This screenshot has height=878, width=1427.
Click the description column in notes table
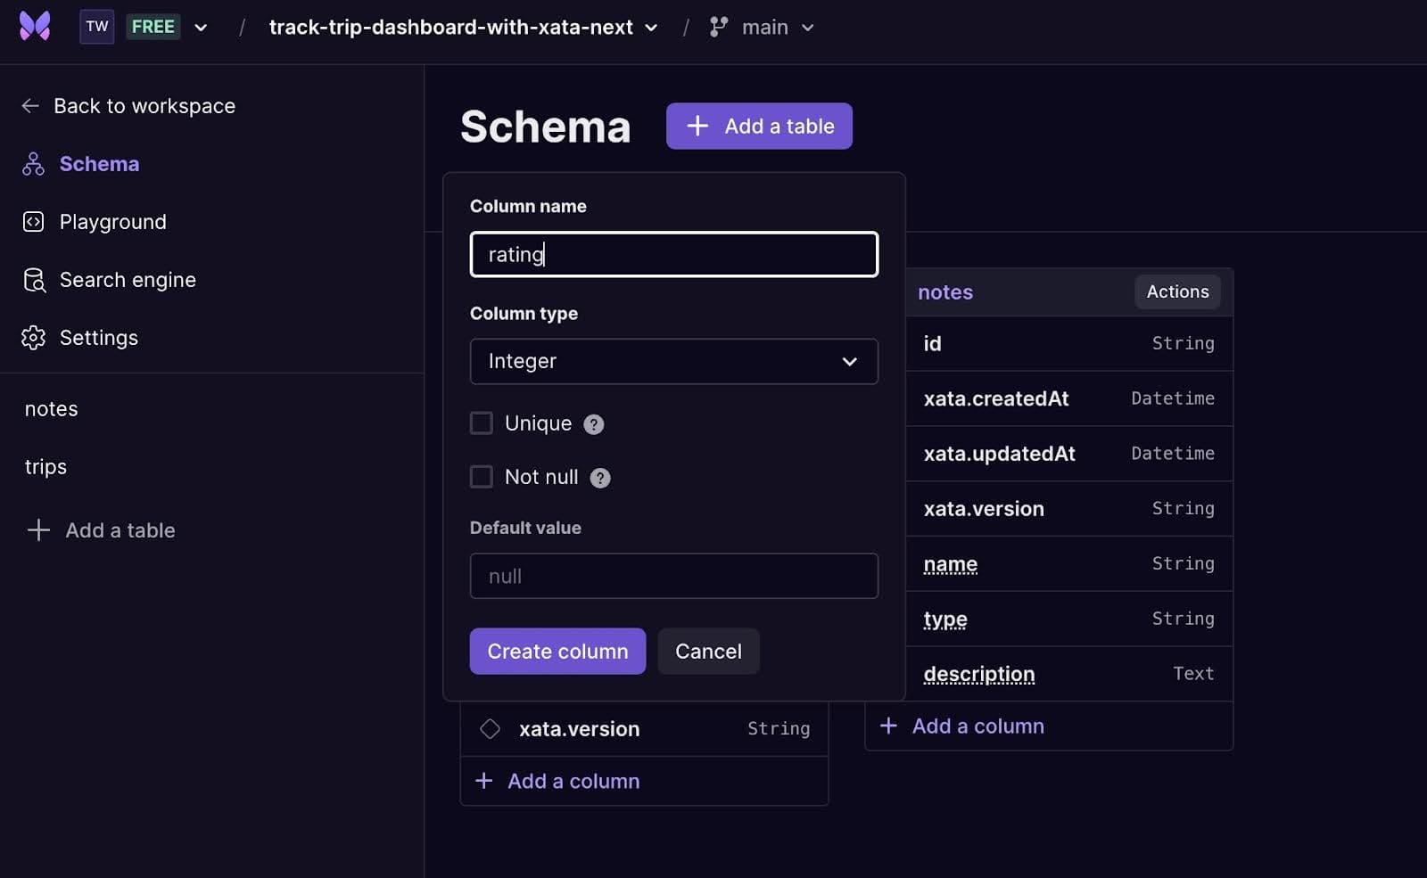point(1069,674)
